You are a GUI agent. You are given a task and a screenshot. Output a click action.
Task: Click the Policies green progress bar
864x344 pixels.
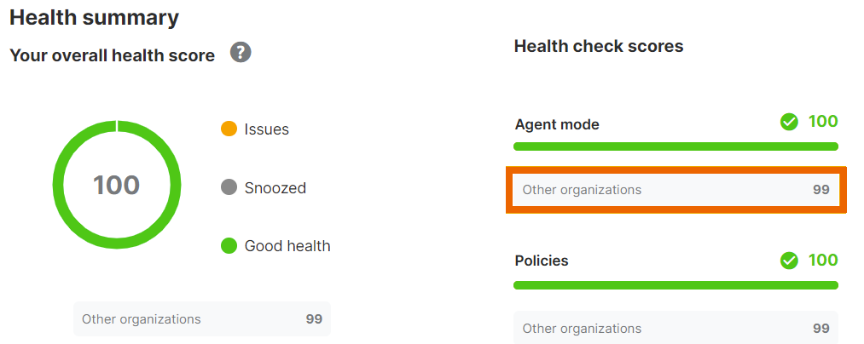tap(676, 285)
